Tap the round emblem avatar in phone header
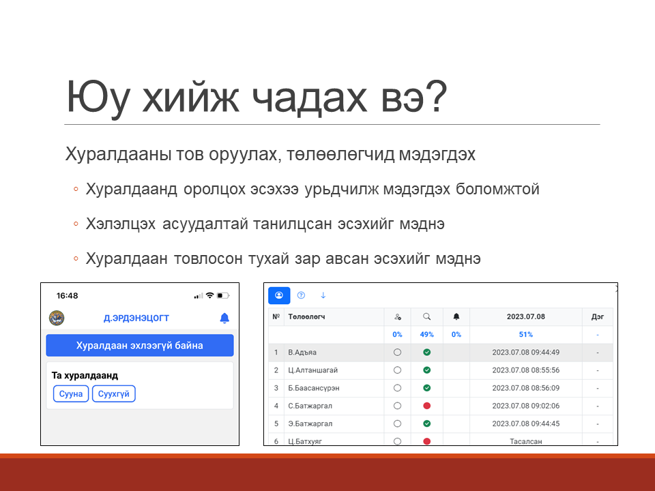The image size is (655, 491). [57, 318]
